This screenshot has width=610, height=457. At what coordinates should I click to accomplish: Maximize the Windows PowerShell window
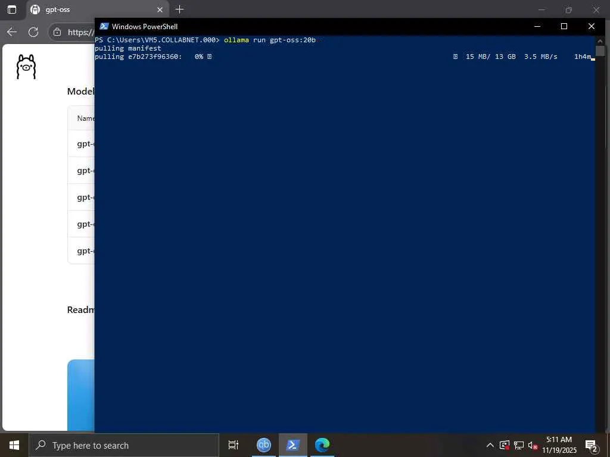(564, 26)
